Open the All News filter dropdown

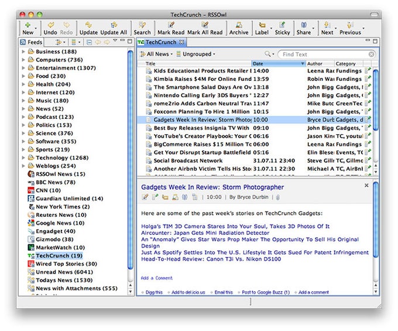click(x=156, y=54)
